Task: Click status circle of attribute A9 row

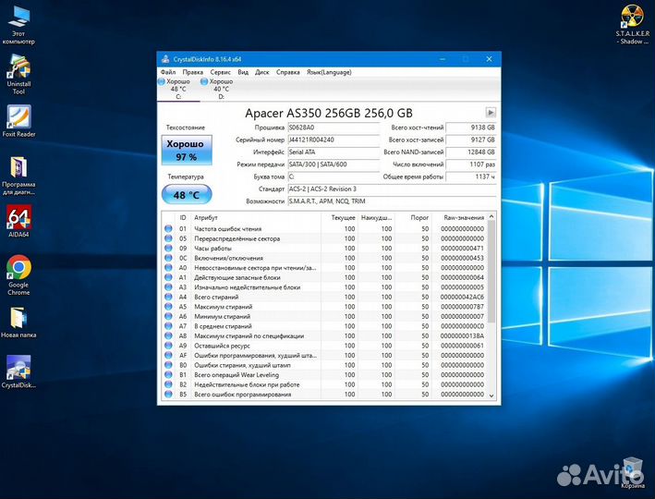Action: coord(168,346)
